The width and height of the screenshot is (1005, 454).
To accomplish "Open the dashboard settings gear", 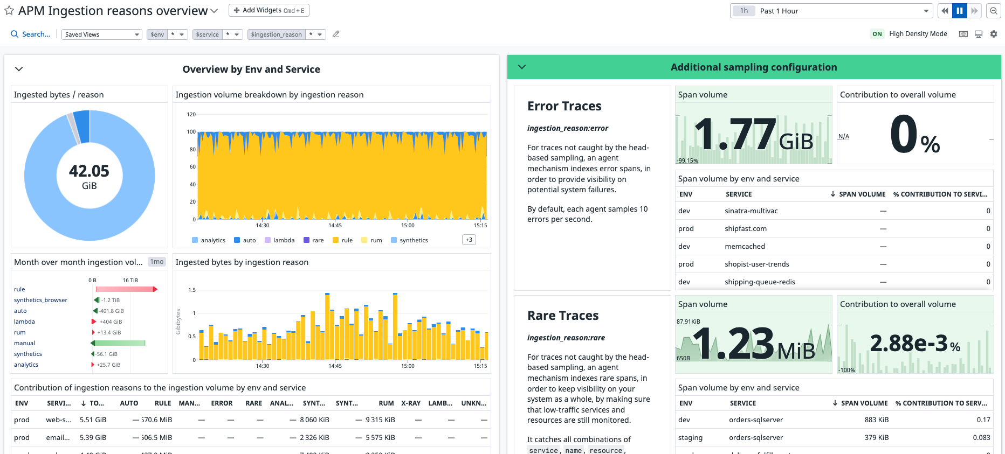I will click(x=994, y=34).
